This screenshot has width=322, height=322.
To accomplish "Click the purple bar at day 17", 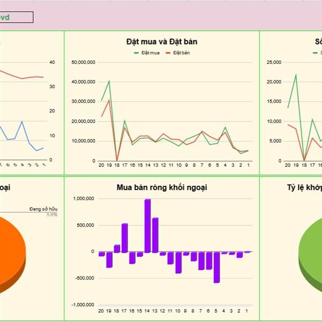I will 125,238.
